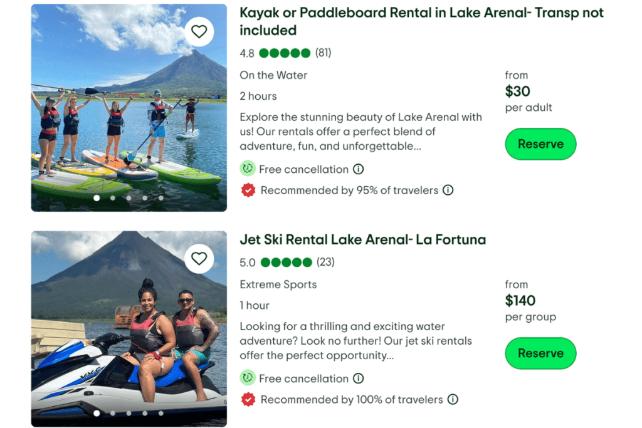
Task: Open info icon next to 100% of travelers
Action: 453,399
